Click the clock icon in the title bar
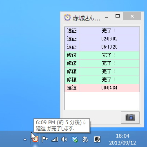This screenshot has height=147, width=147. point(67,18)
